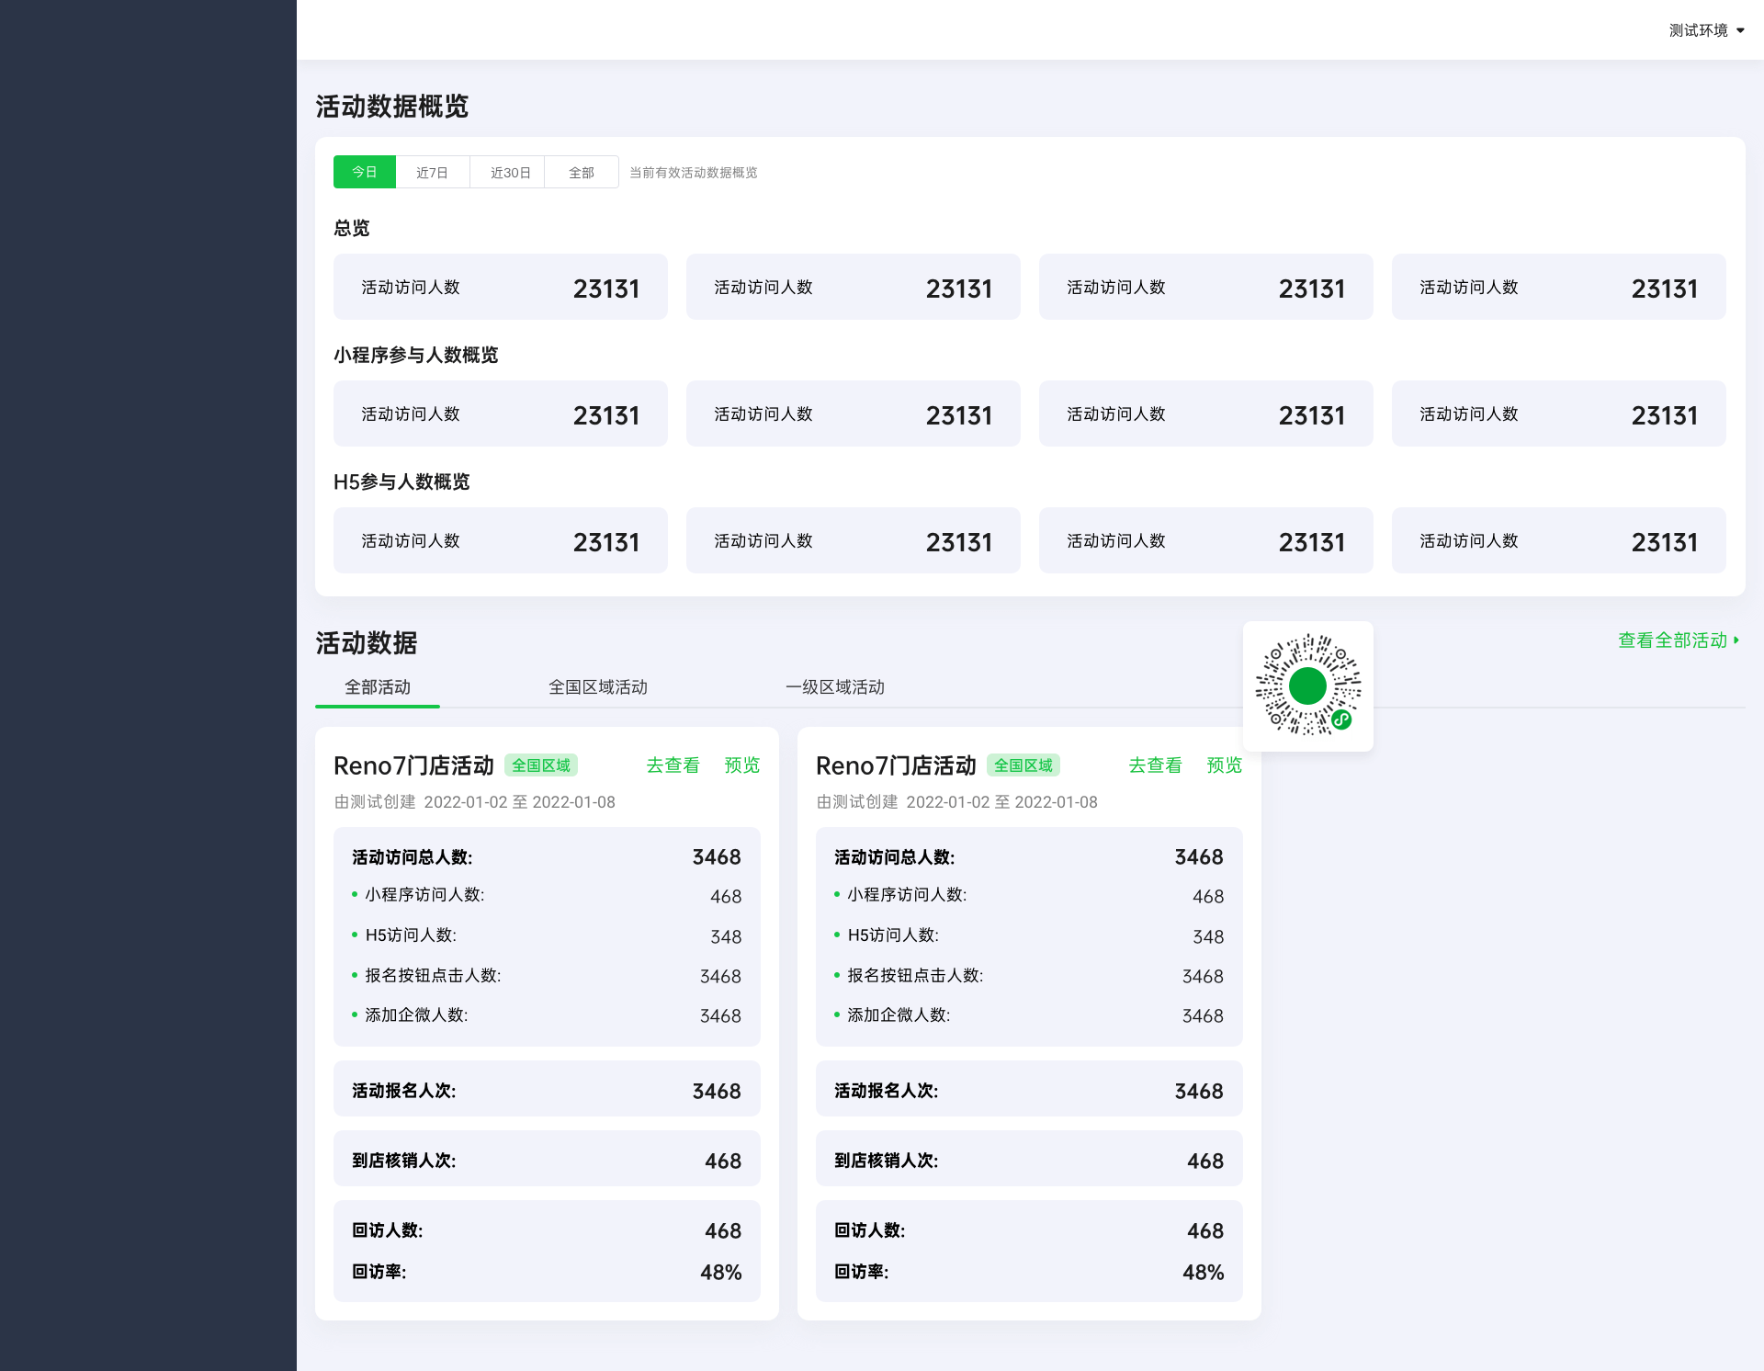Switch to the 一级区域活动 tab

pyautogui.click(x=835, y=687)
